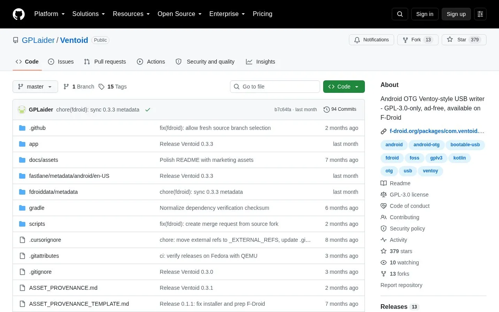Open the search magnifier button
This screenshot has height=312, width=499.
(x=400, y=14)
